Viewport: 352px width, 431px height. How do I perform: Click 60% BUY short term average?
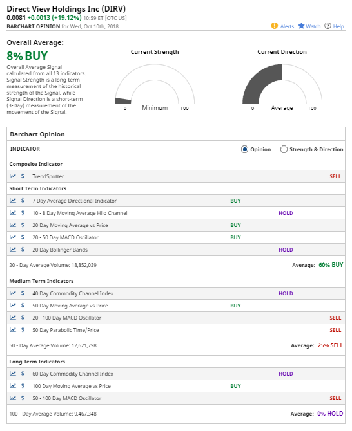pos(331,265)
